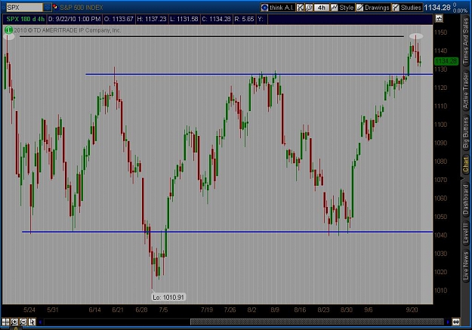Viewport: 472px width, 330px height.
Task: Switch to Big Buttons side tab
Action: (x=466, y=133)
